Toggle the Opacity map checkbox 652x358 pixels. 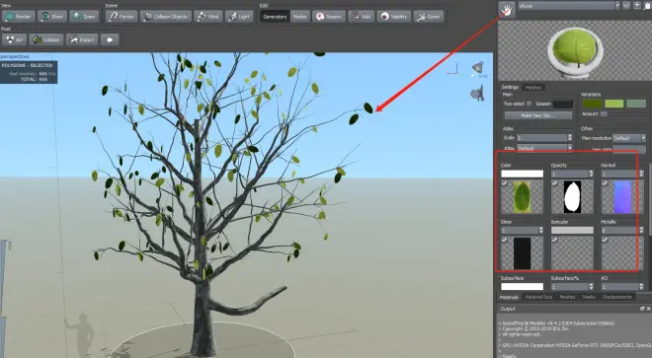tap(554, 182)
